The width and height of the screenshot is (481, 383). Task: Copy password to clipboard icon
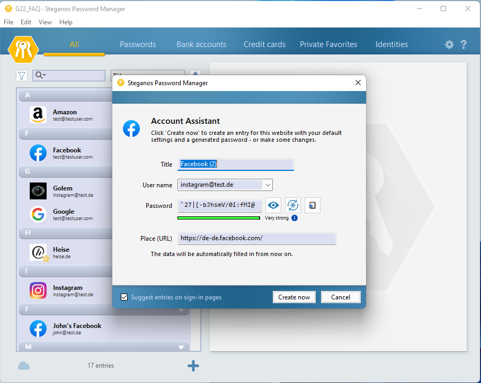(313, 205)
